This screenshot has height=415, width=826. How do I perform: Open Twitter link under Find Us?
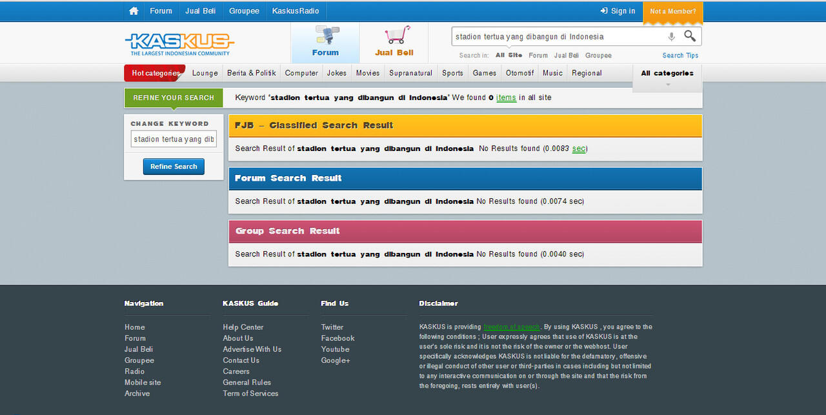click(x=332, y=327)
